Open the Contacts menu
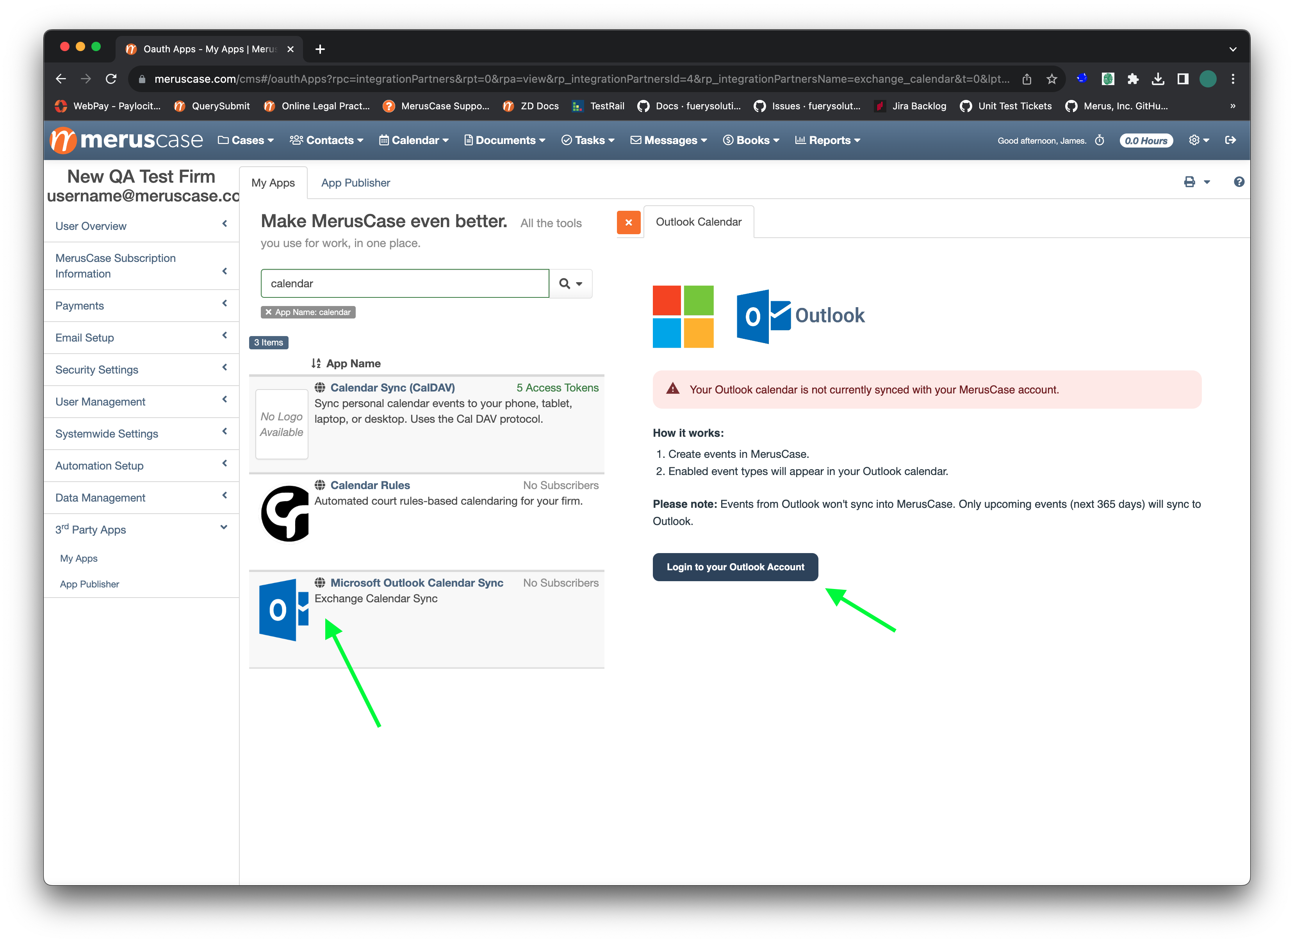 point(326,140)
